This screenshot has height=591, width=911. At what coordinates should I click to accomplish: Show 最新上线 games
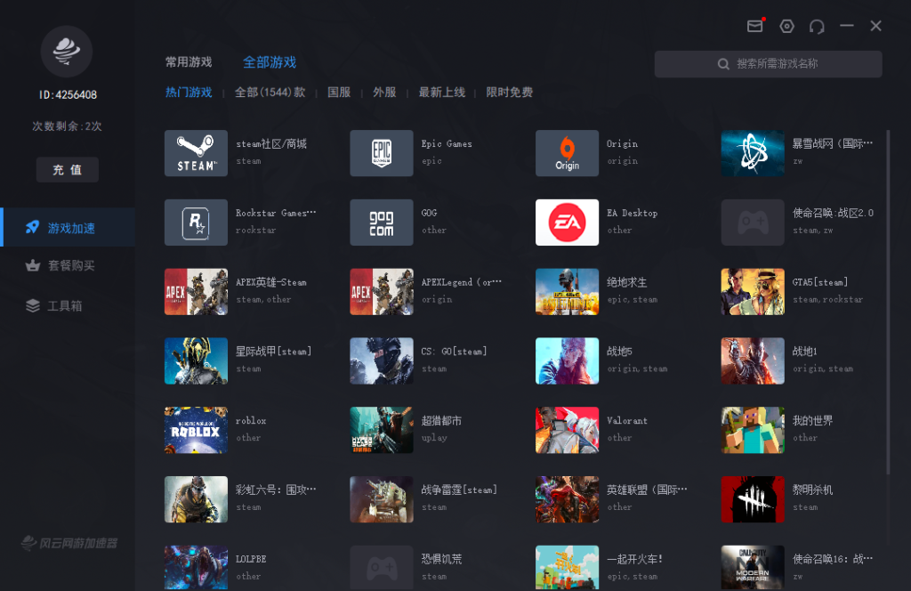[x=441, y=93]
